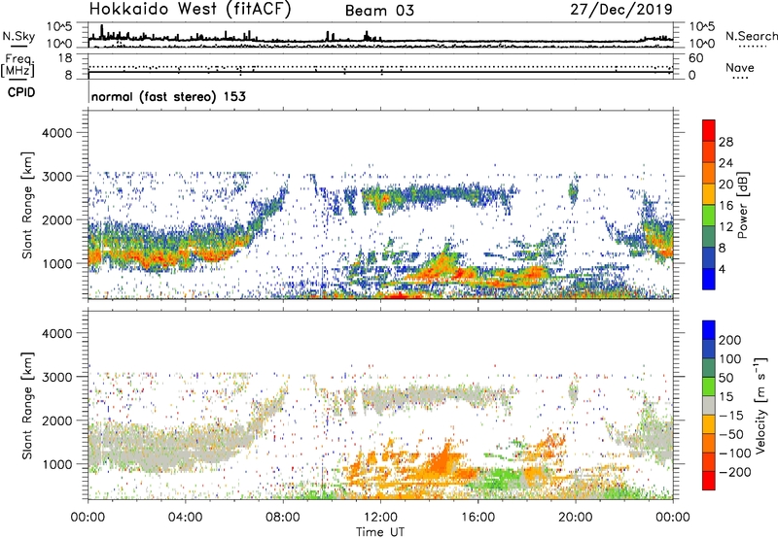Click the '20:00' time tick label
Viewport: 778px width, 538px height.
(575, 518)
